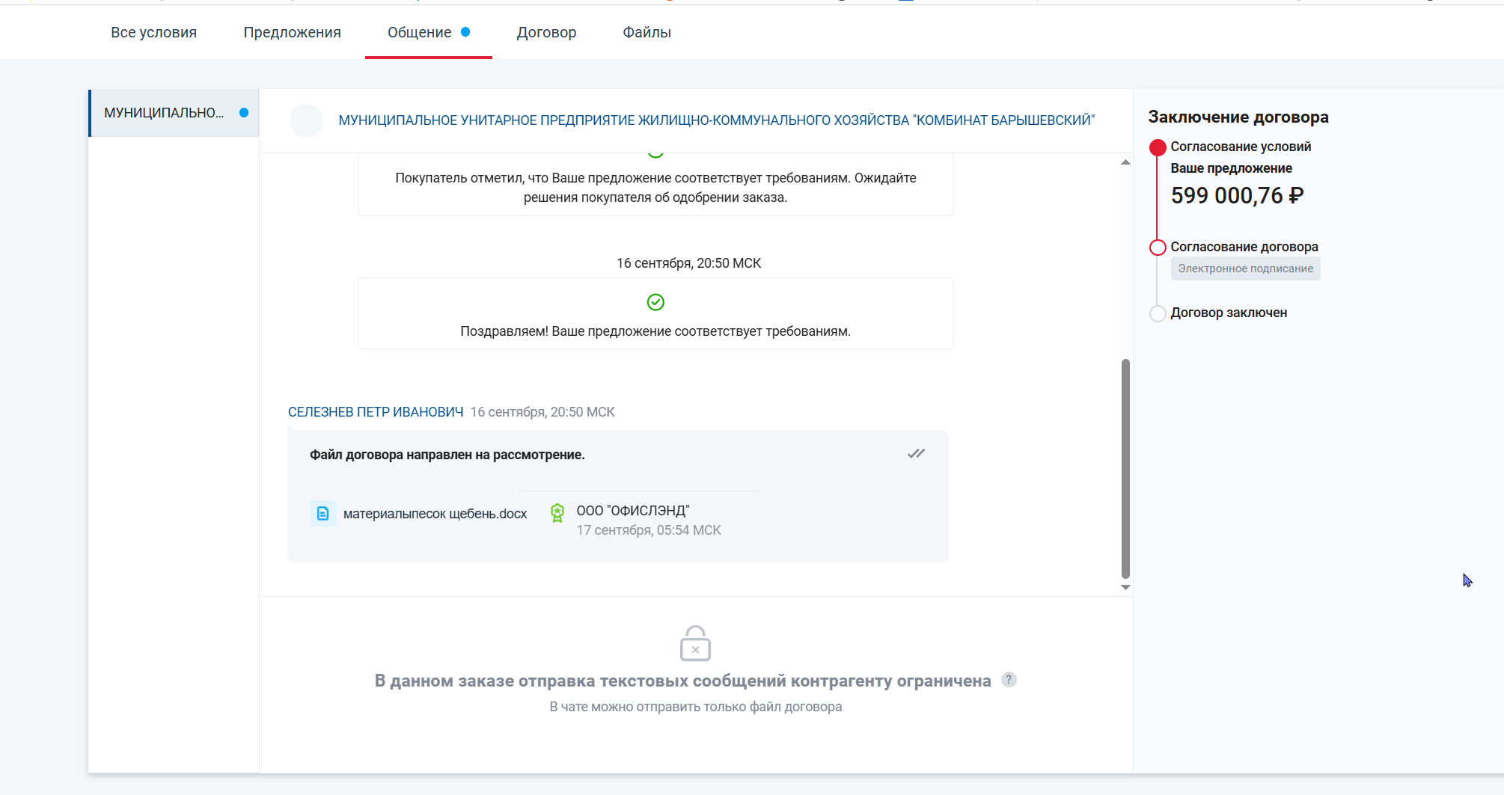Open the Договор tab
The image size is (1504, 795).
click(x=546, y=32)
